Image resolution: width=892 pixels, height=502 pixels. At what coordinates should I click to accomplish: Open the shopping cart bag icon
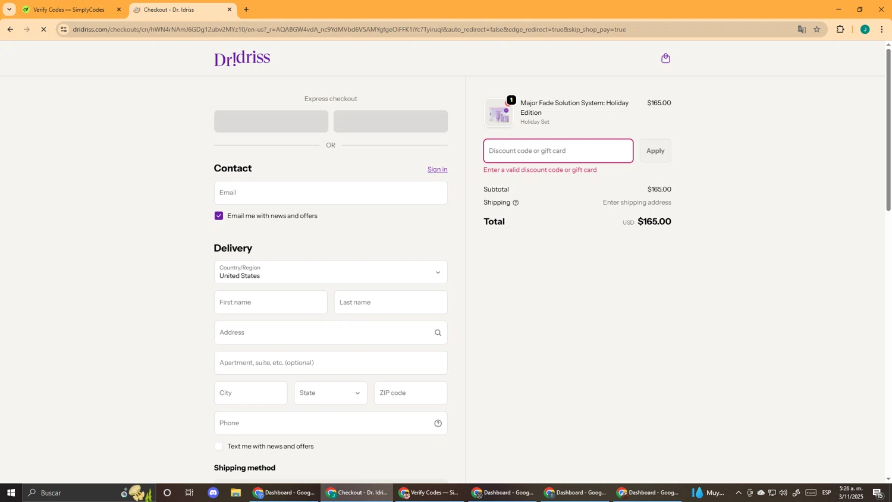(665, 58)
